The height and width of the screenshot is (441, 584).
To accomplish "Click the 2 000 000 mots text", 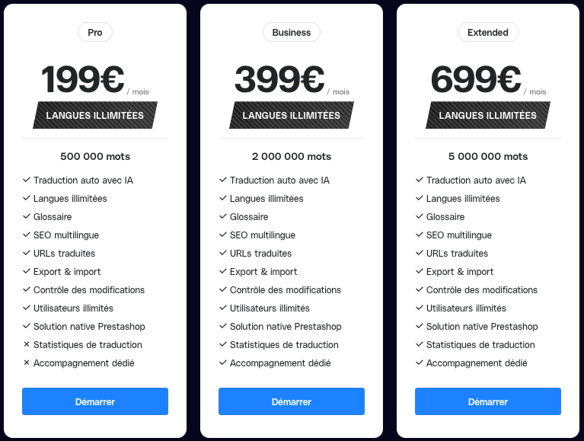I will pyautogui.click(x=292, y=157).
